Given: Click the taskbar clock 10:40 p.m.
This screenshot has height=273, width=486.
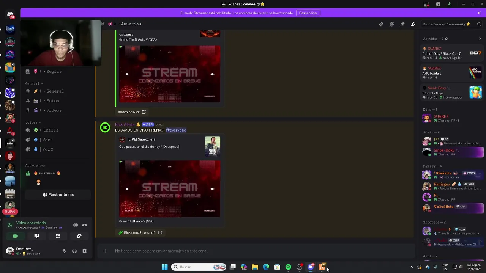Looking at the screenshot, I should pos(474,267).
